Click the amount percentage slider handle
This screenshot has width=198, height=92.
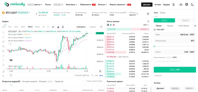(x=154, y=46)
